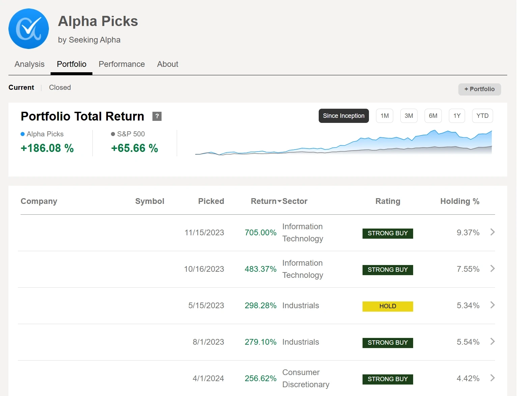Show Closed portfolio positions

pyautogui.click(x=60, y=87)
